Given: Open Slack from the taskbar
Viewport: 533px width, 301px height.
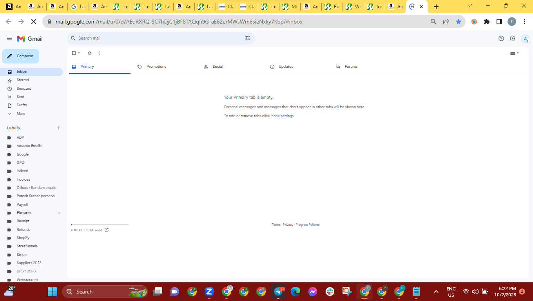Looking at the screenshot, I should 330,292.
